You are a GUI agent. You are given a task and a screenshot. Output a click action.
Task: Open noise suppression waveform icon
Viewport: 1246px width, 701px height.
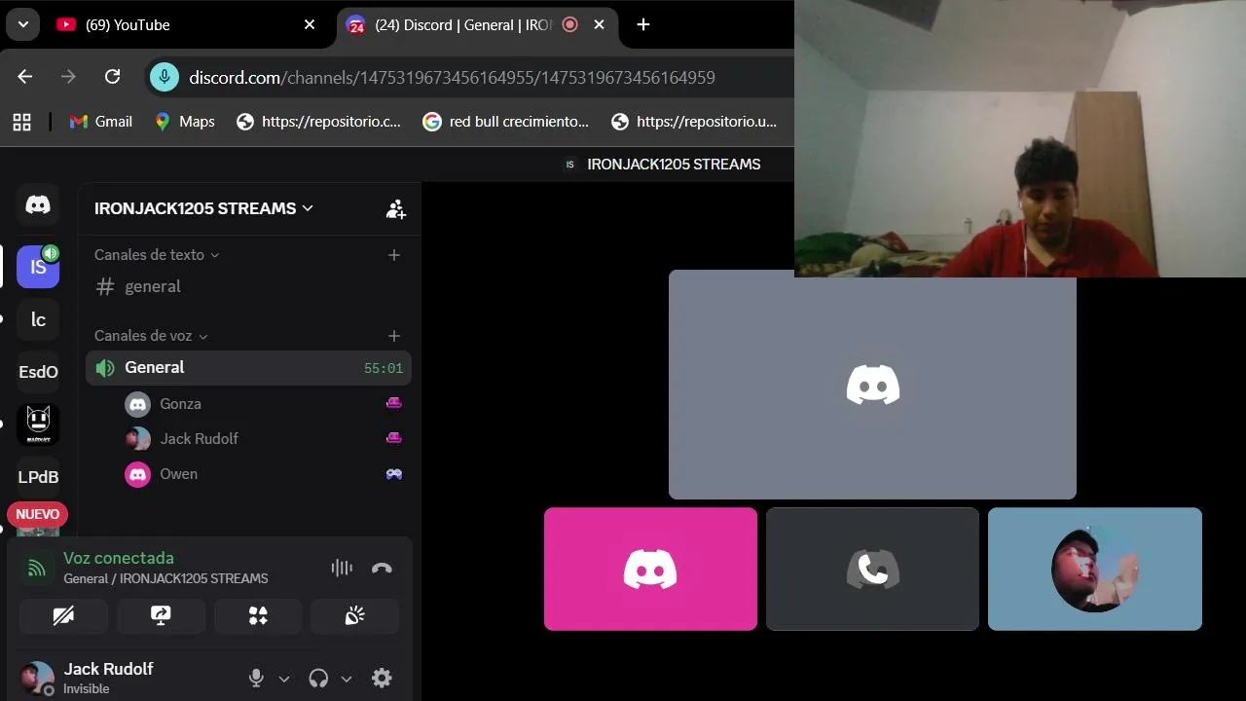point(342,568)
